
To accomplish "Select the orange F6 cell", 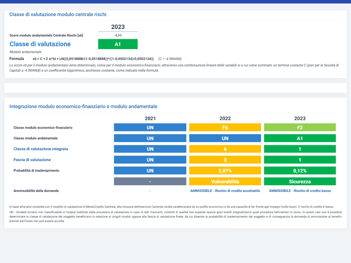I will [x=225, y=127].
